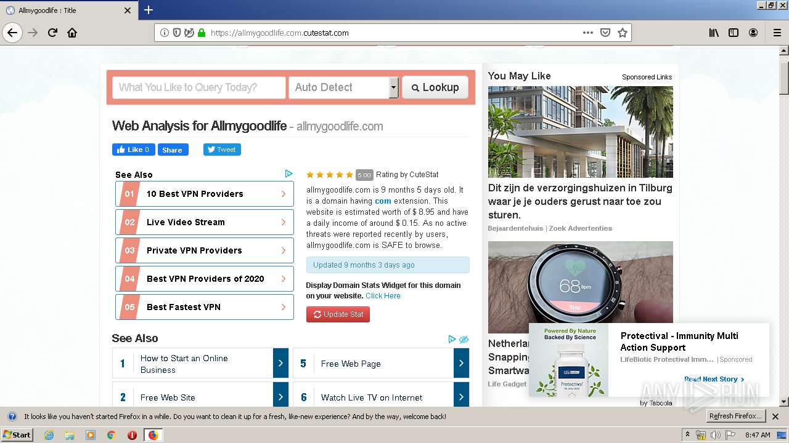The height and width of the screenshot is (443, 789).
Task: Click arrow next to Watch Live TV
Action: 461,396
